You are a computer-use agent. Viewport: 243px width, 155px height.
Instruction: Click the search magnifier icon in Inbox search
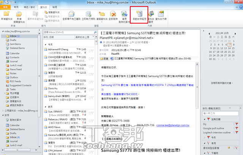click(x=95, y=32)
